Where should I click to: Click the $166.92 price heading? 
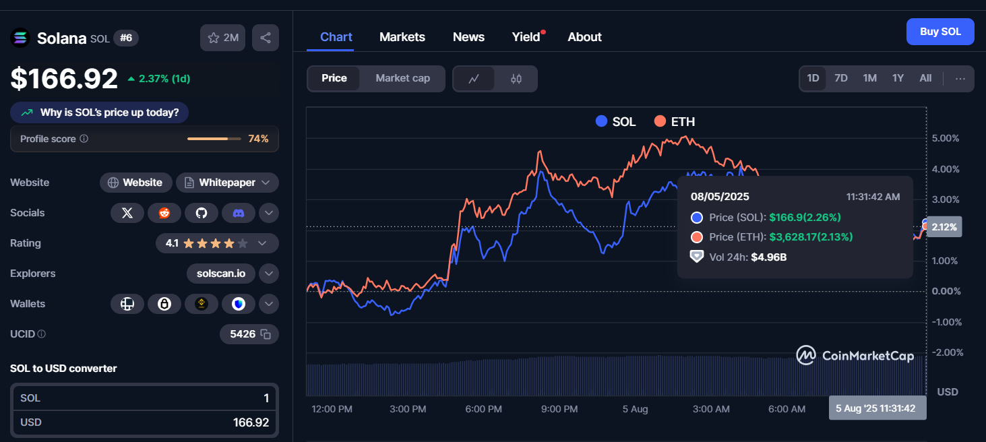coord(64,79)
